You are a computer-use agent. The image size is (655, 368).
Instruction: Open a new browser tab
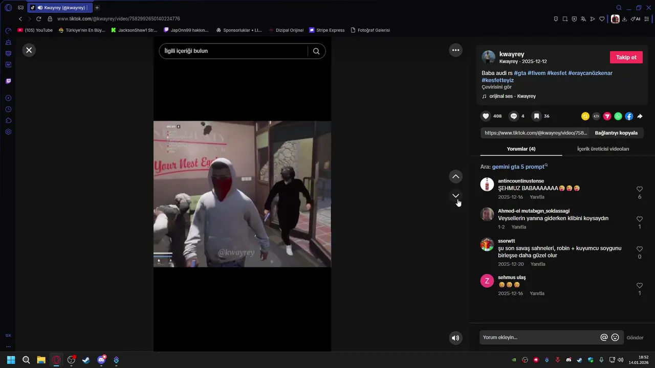97,8
